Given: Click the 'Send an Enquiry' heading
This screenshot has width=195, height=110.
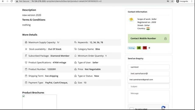Looking at the screenshot, I should pyautogui.click(x=136, y=58).
